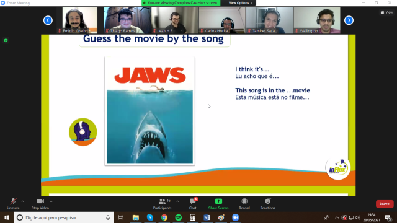Check the green encryption shield icon
Image resolution: width=397 pixels, height=223 pixels.
click(6, 40)
